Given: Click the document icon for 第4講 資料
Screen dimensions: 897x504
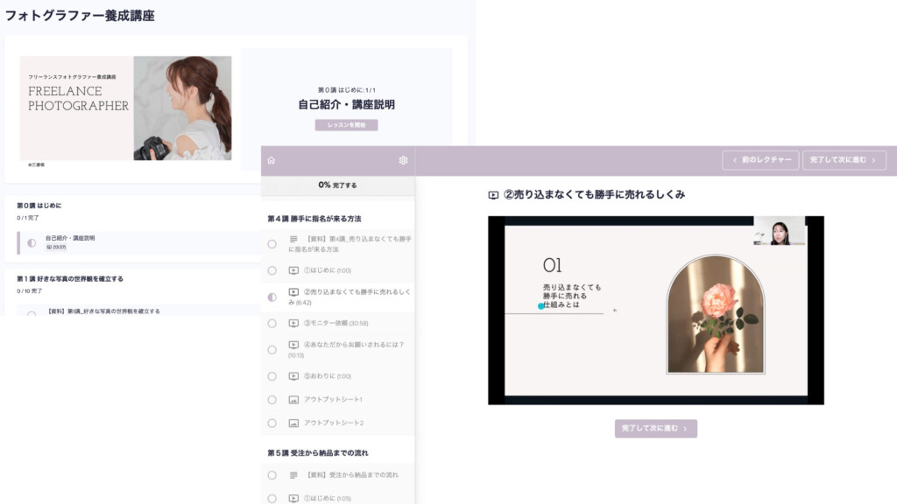Looking at the screenshot, I should pos(293,239).
